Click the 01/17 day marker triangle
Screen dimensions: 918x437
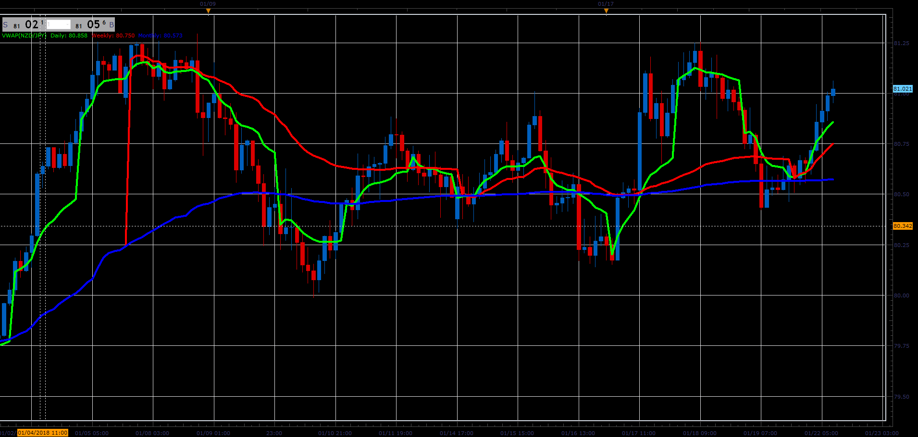tap(606, 11)
